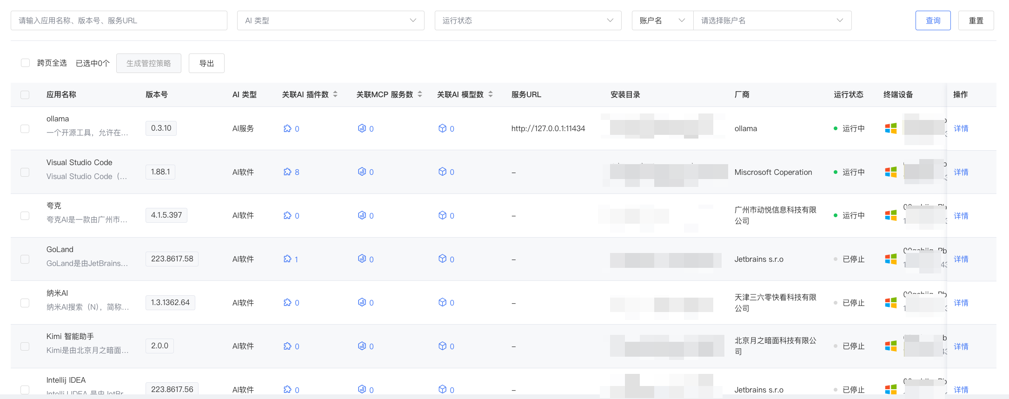Image resolution: width=1009 pixels, height=399 pixels.
Task: Click version tag 4.1.5.397
Action: (166, 215)
